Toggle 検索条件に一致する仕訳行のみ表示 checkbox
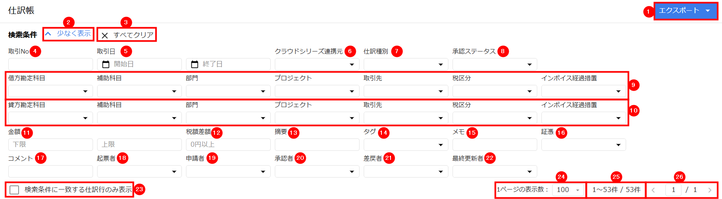The width and height of the screenshot is (722, 199). 14,190
